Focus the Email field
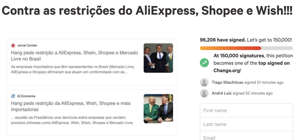 click(x=246, y=136)
